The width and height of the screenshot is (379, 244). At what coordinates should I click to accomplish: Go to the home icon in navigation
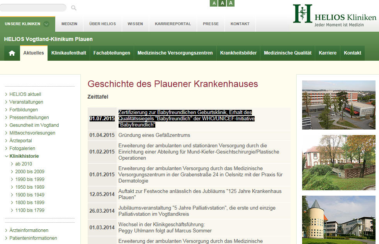click(12, 53)
